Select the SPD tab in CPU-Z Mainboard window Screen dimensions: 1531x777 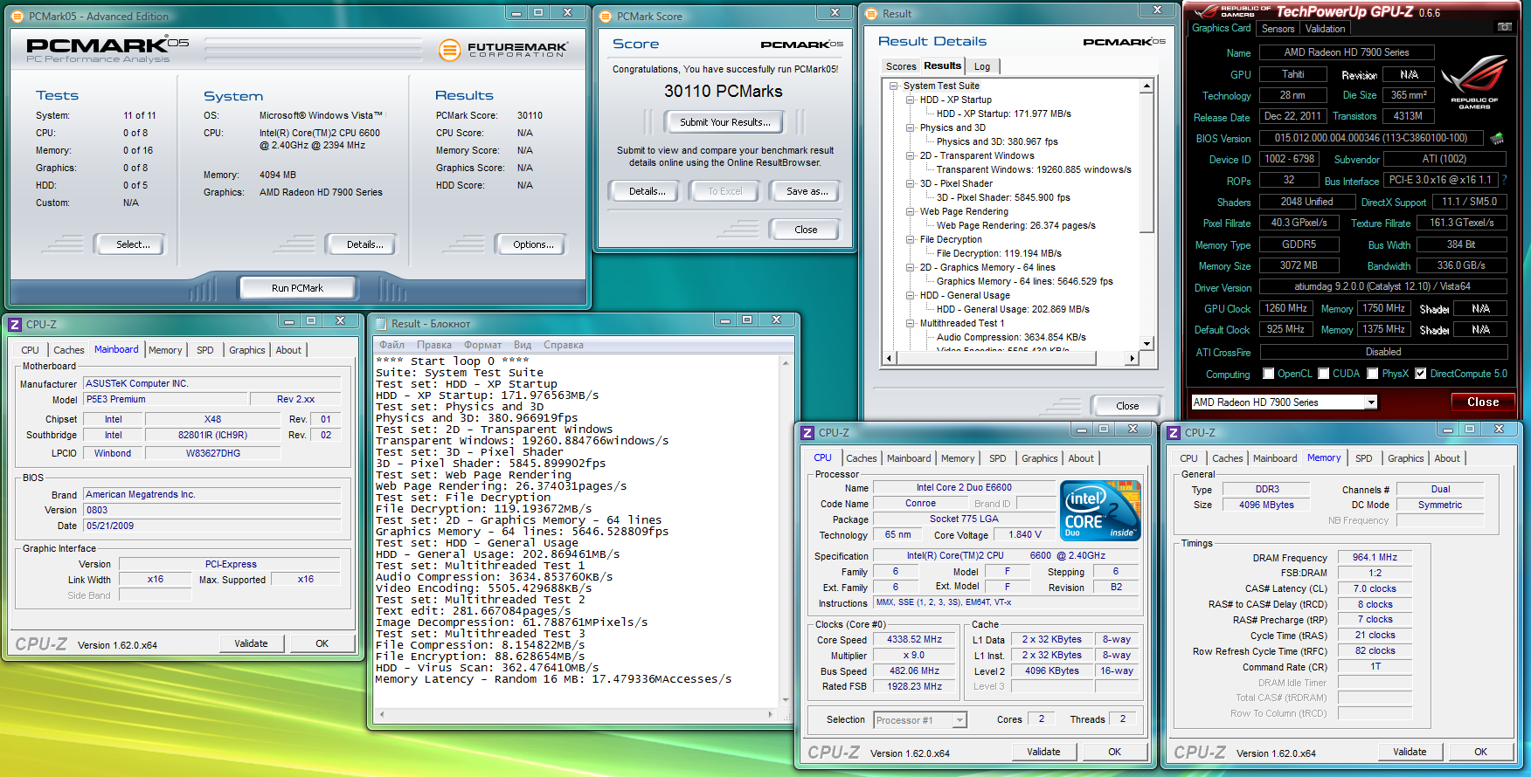click(204, 350)
